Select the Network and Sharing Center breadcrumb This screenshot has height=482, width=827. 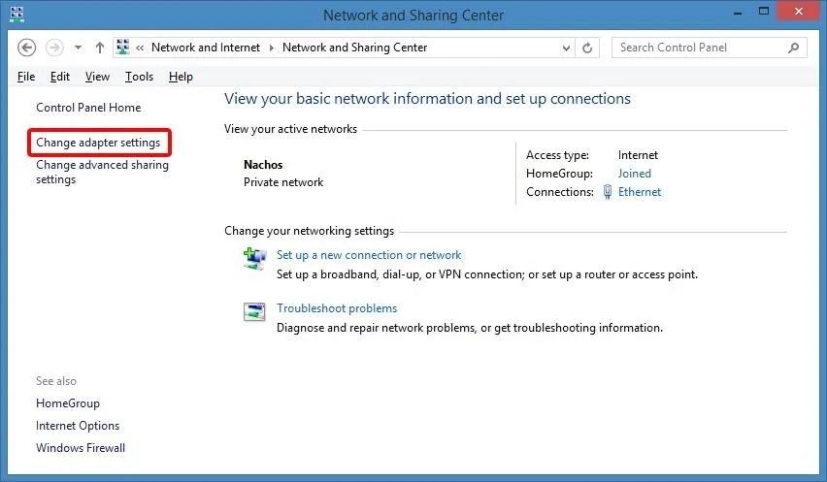[x=355, y=48]
